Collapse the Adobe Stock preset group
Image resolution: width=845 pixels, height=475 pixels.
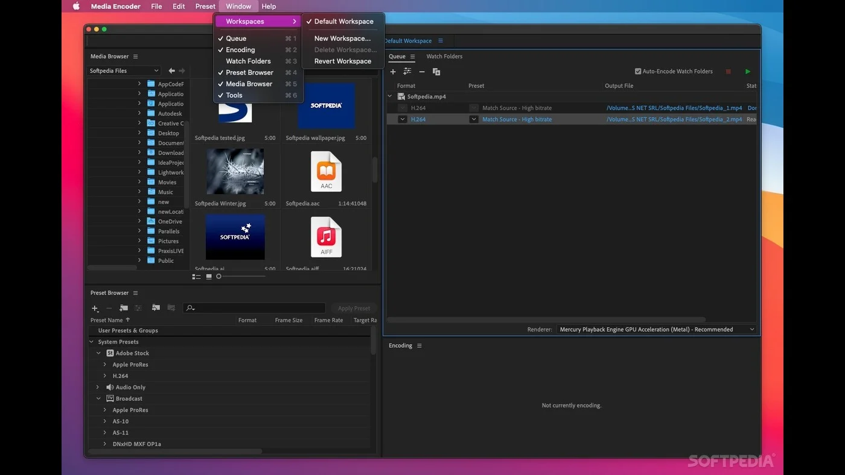[x=98, y=353]
